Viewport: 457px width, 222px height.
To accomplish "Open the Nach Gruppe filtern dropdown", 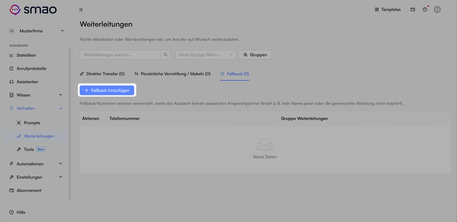I will (x=206, y=55).
